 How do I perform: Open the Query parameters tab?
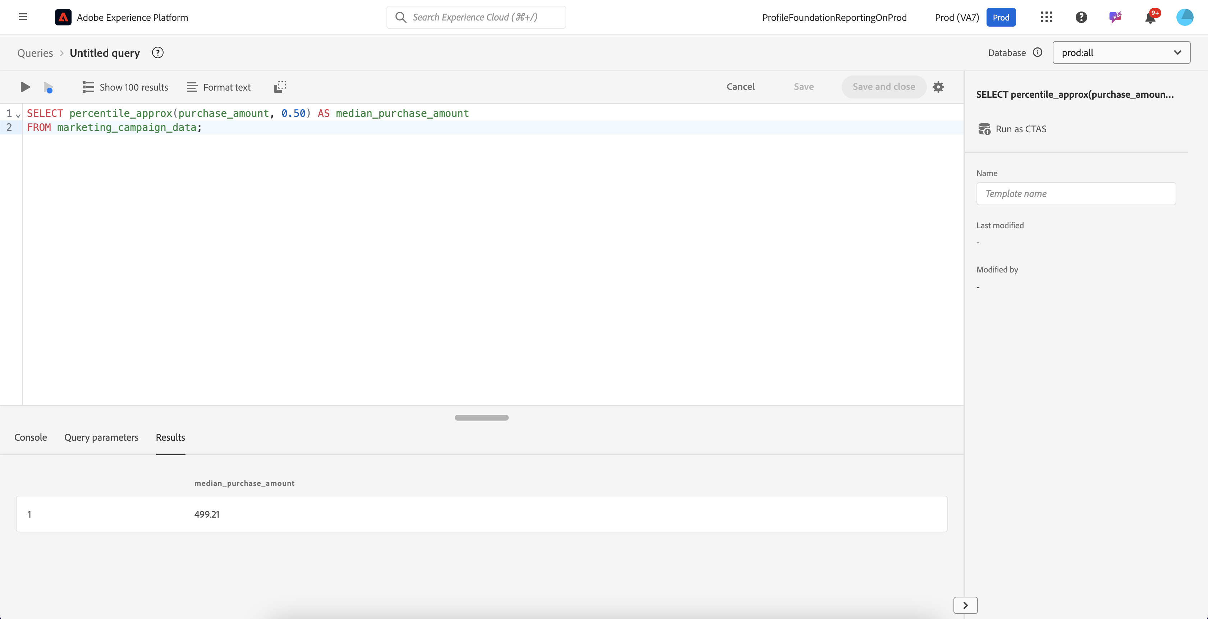pos(101,437)
